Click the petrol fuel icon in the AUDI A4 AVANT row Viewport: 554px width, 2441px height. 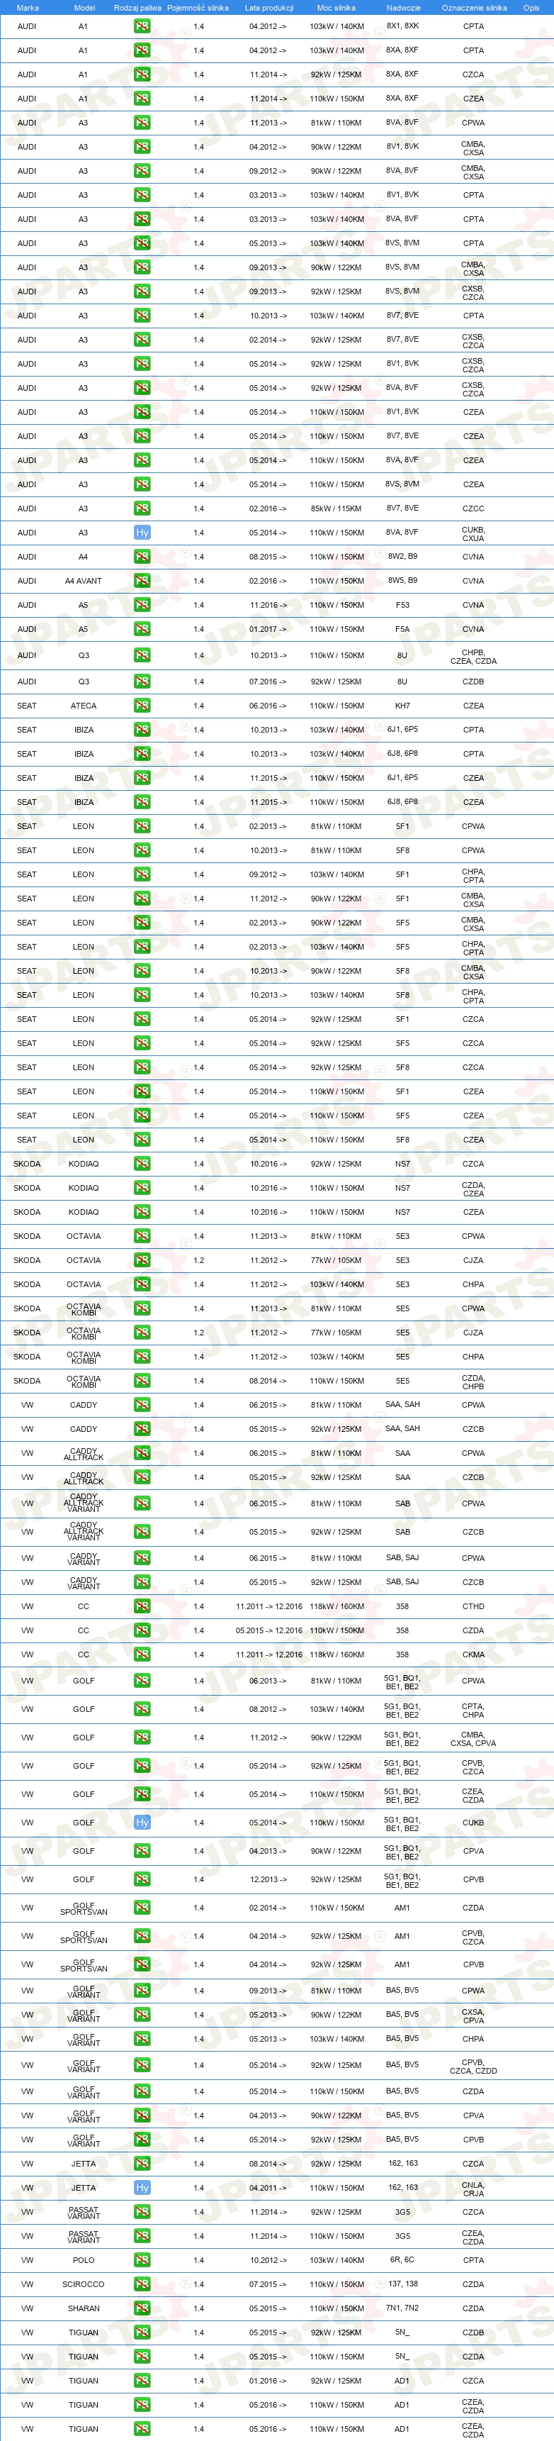142,581
